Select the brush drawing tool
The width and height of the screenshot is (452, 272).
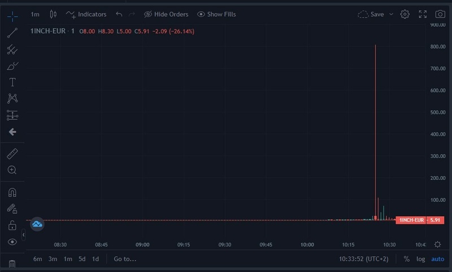(12, 66)
